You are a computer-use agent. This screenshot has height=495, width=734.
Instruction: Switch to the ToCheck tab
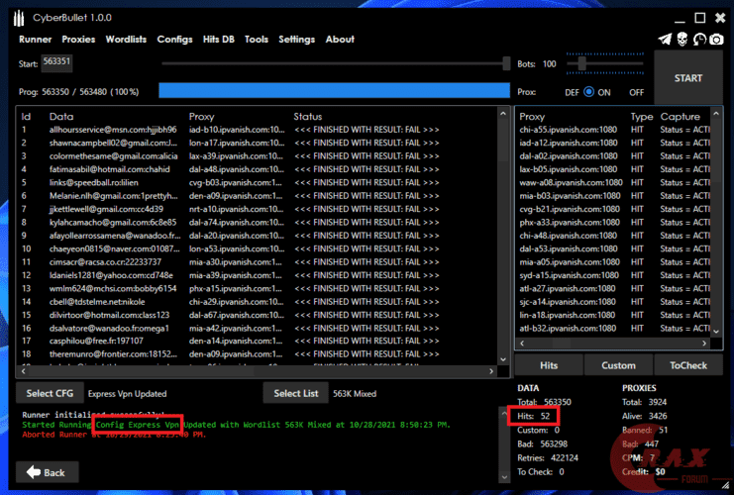(x=688, y=365)
